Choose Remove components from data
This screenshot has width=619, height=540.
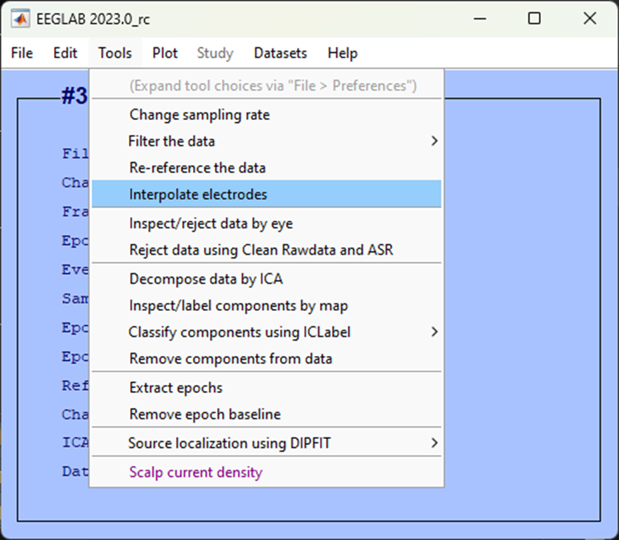230,359
